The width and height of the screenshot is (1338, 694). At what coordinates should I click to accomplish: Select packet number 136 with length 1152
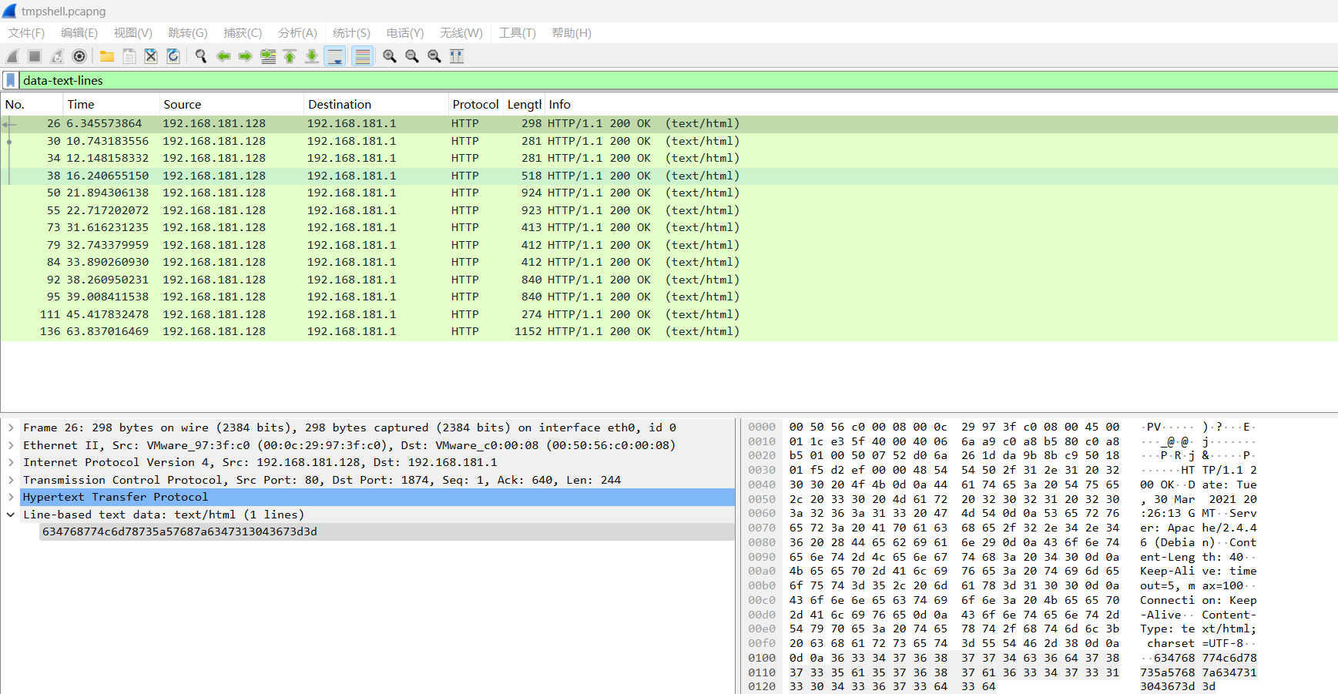point(669,331)
